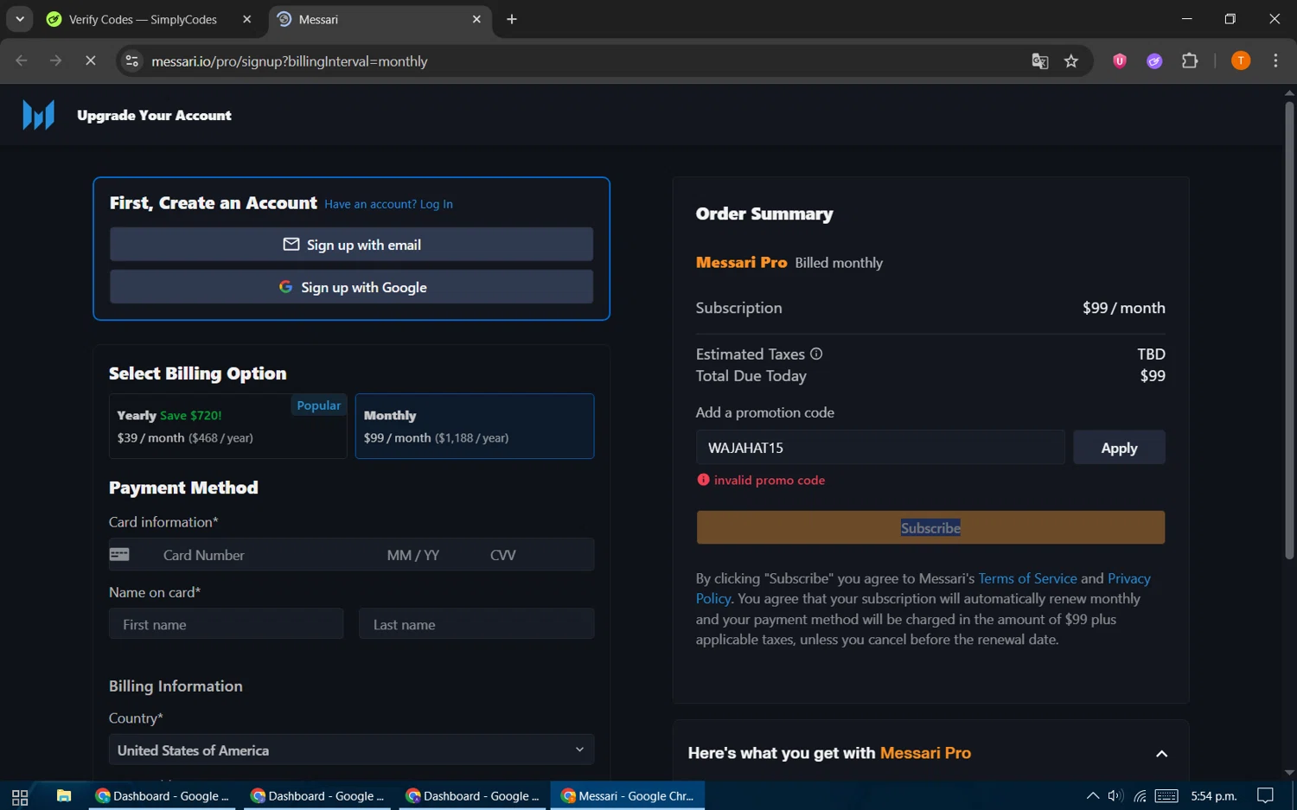Screen dimensions: 1297x810
Task: Go back to previous page
Action: coord(22,61)
